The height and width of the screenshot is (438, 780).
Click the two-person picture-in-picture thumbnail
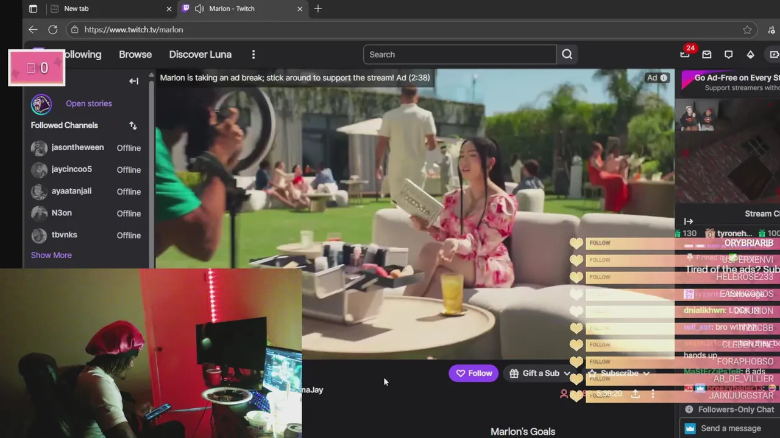click(x=699, y=115)
